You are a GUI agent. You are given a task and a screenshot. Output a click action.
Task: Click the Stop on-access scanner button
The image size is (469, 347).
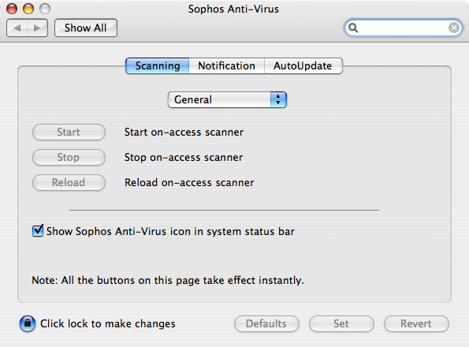click(x=69, y=158)
